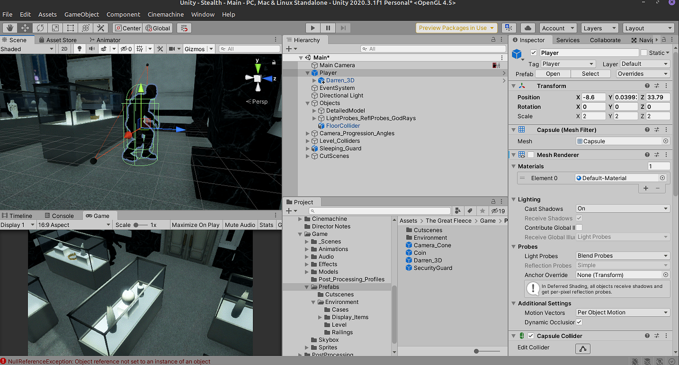This screenshot has width=679, height=365.
Task: Click the Anchor Override object picker
Action: tap(665, 275)
